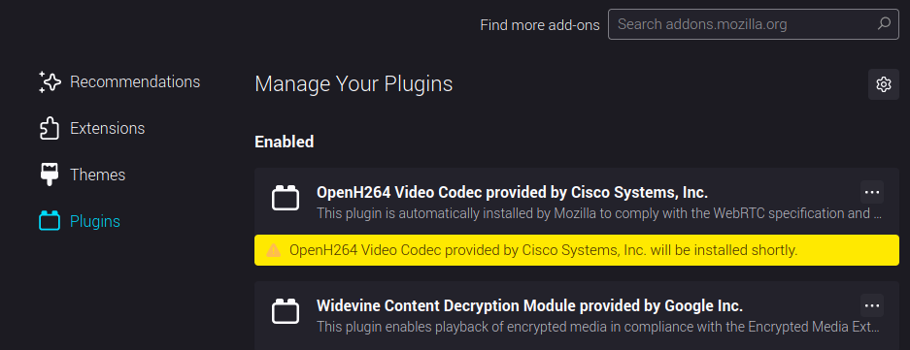The height and width of the screenshot is (350, 910).
Task: Go to the Themes section
Action: pyautogui.click(x=97, y=175)
